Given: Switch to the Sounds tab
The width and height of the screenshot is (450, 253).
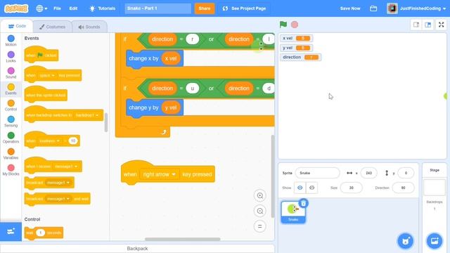Looking at the screenshot, I should click(89, 27).
